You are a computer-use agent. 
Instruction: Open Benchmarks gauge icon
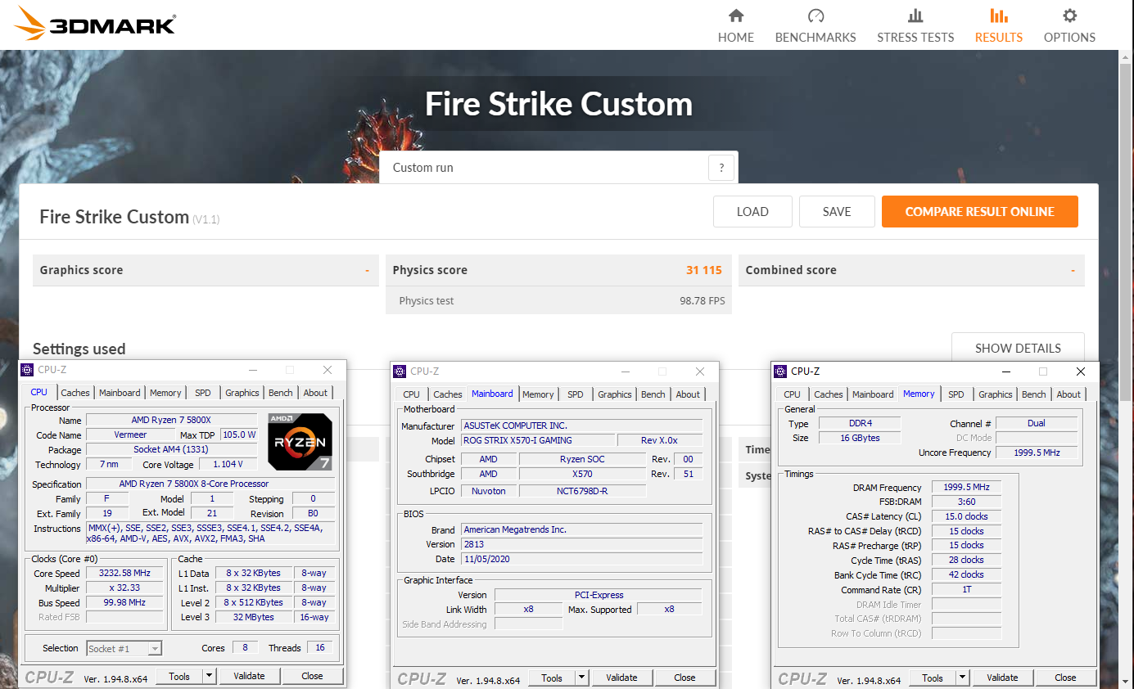815,16
